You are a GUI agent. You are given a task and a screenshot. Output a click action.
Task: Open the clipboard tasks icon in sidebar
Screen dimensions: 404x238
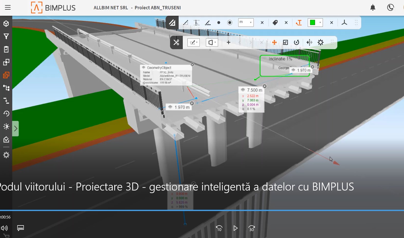[x=6, y=49]
